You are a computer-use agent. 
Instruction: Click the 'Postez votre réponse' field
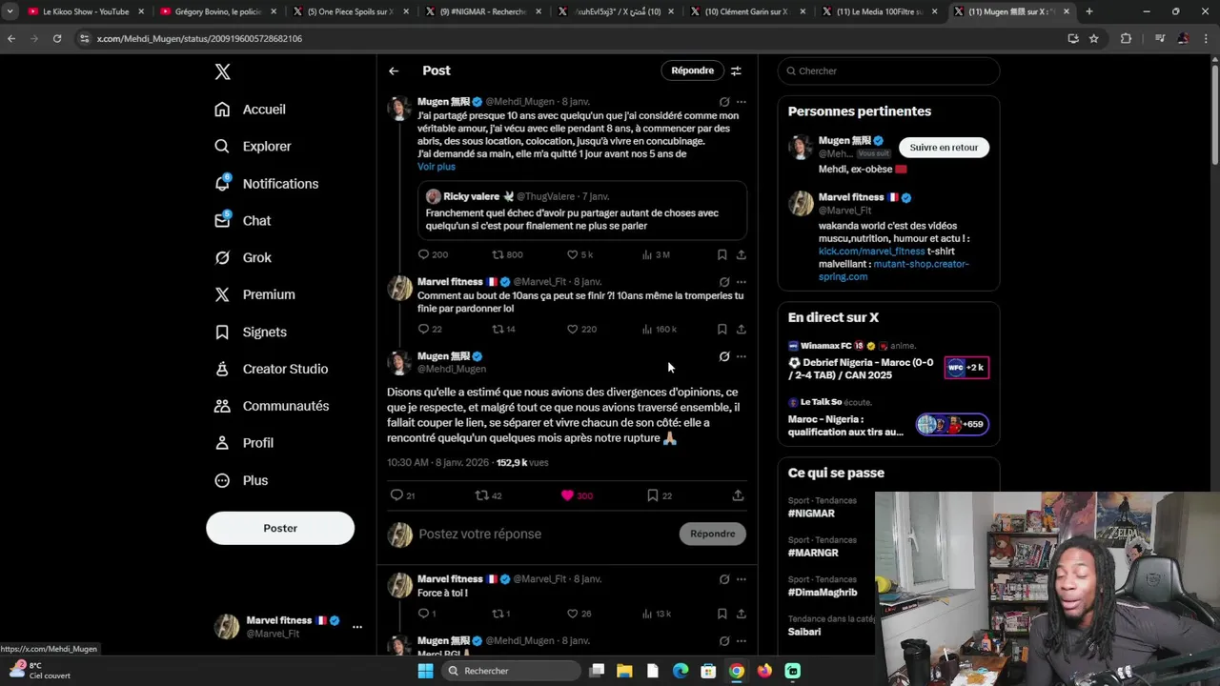click(543, 534)
